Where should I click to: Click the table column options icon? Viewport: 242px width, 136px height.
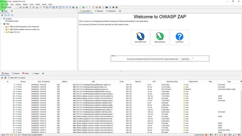tap(241, 82)
